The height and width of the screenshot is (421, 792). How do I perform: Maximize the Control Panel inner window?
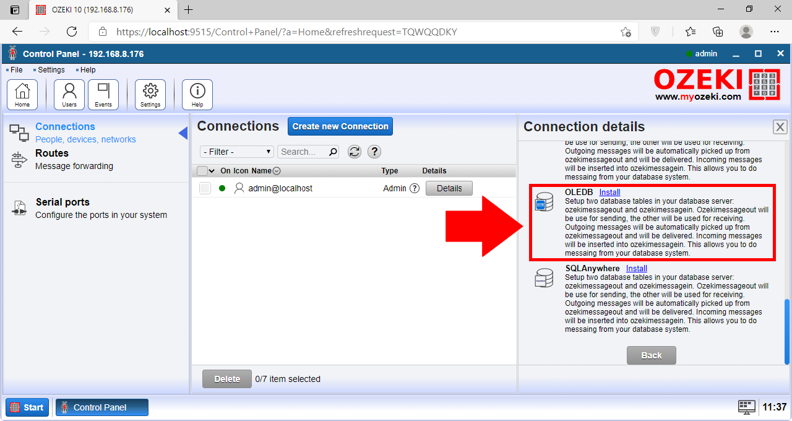tap(758, 54)
